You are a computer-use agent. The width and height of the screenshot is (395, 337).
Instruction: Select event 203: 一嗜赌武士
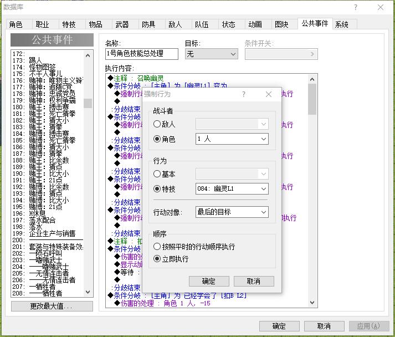pyautogui.click(x=48, y=260)
